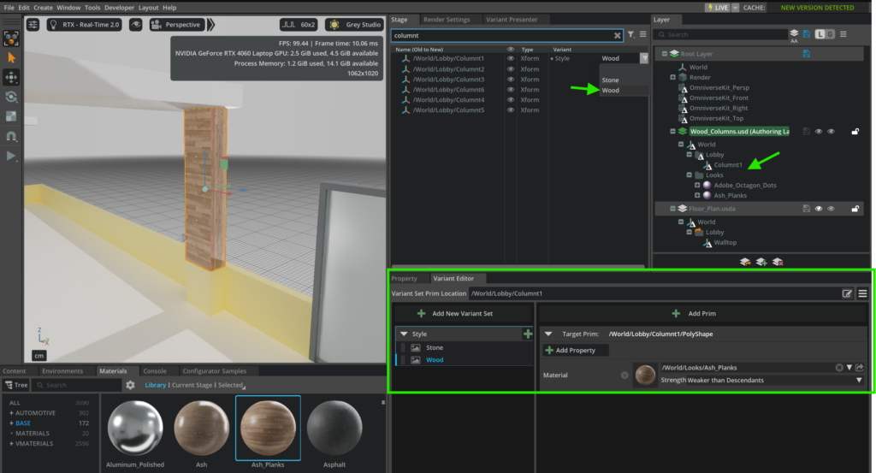Enable the snap magnet tool
Viewport: 876px width, 473px height.
pyautogui.click(x=12, y=136)
